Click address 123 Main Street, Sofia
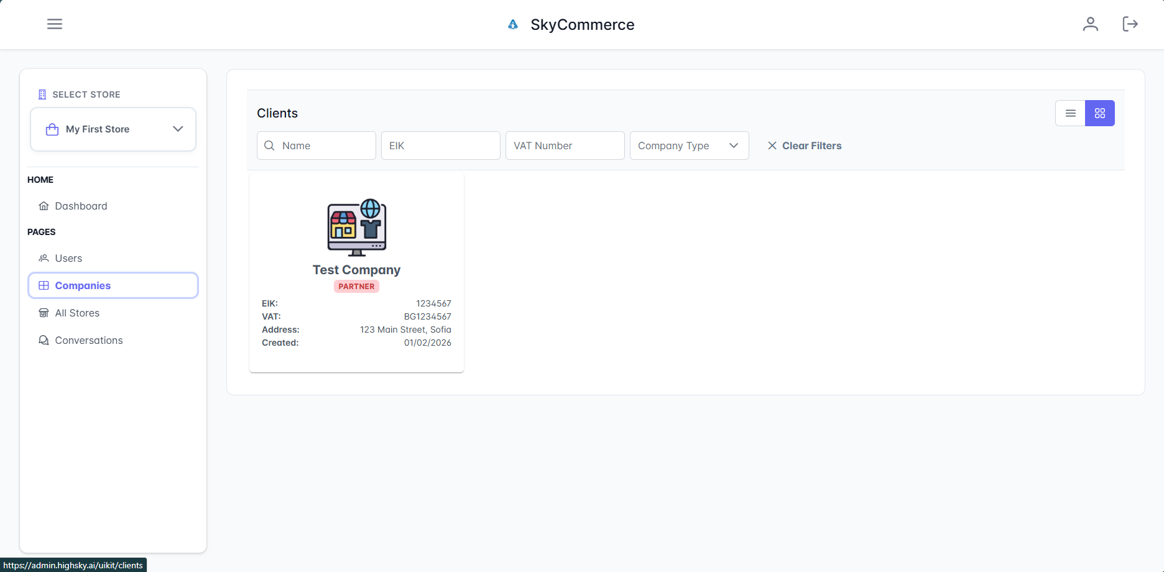This screenshot has width=1164, height=572. [405, 330]
